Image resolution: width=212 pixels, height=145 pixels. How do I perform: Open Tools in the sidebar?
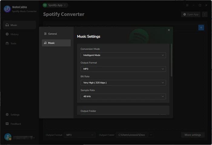(19, 43)
